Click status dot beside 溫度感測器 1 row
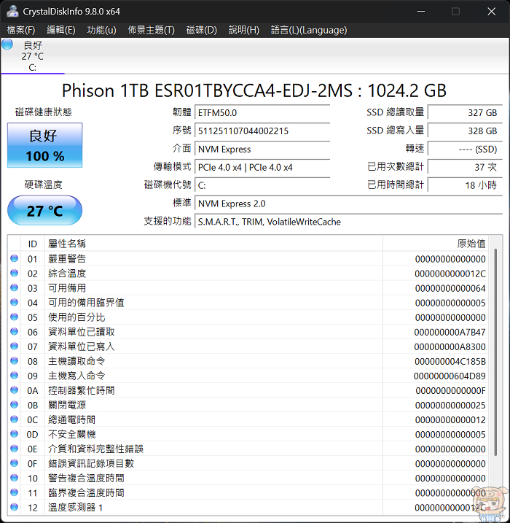The height and width of the screenshot is (523, 510). click(14, 507)
